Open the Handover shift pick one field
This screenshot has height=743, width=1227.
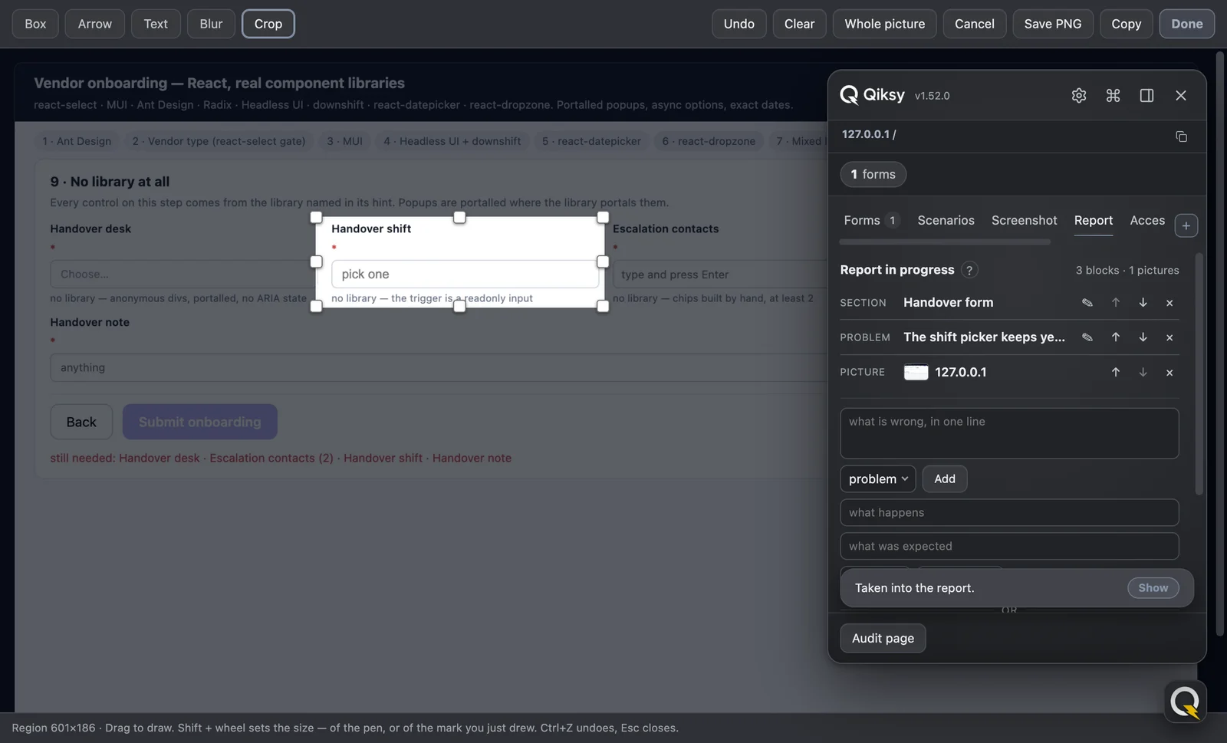pos(465,275)
